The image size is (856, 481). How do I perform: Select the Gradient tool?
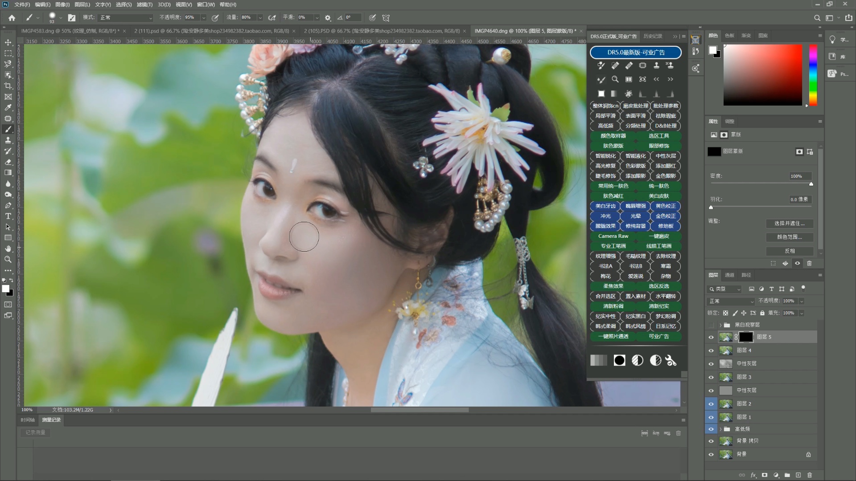(x=8, y=173)
